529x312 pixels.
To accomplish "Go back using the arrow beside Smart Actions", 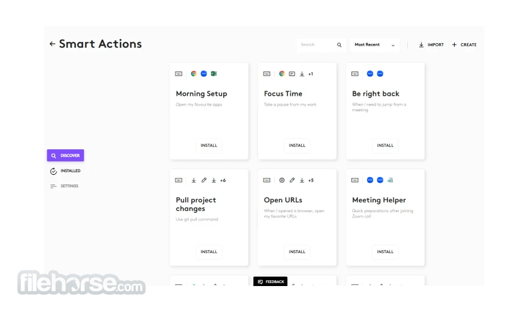I will (x=52, y=44).
